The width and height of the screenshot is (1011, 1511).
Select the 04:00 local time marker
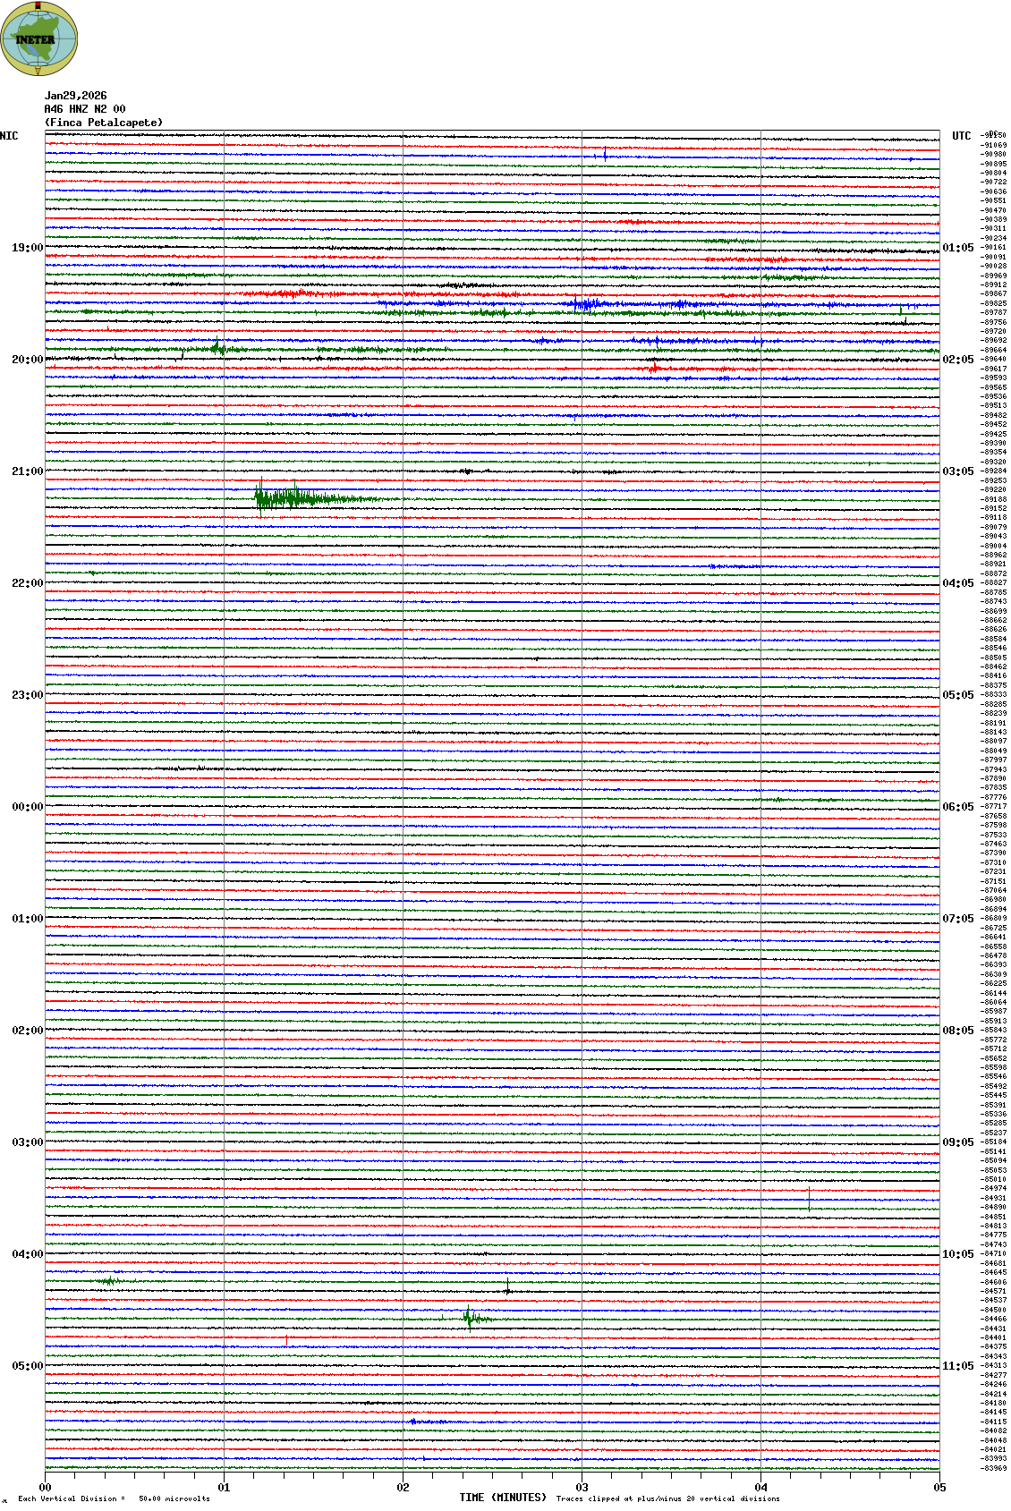[27, 1254]
